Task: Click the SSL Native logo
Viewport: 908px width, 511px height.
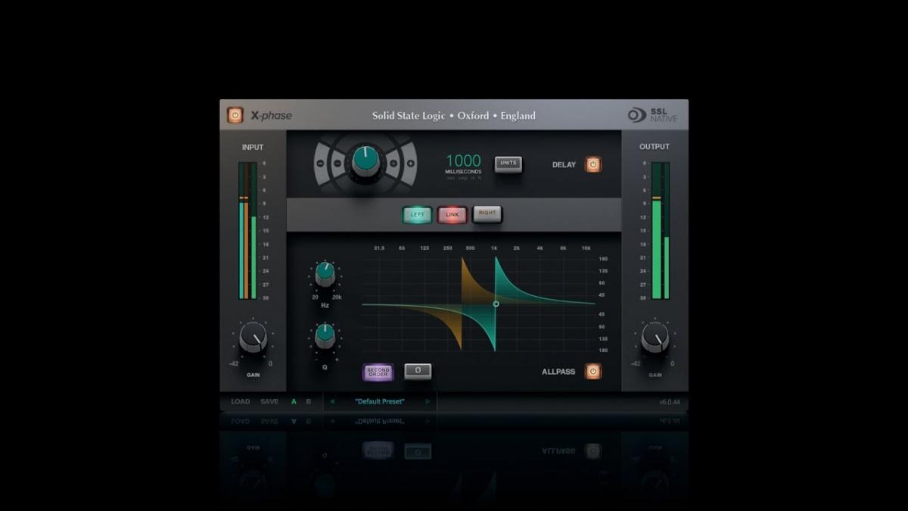Action: click(653, 115)
